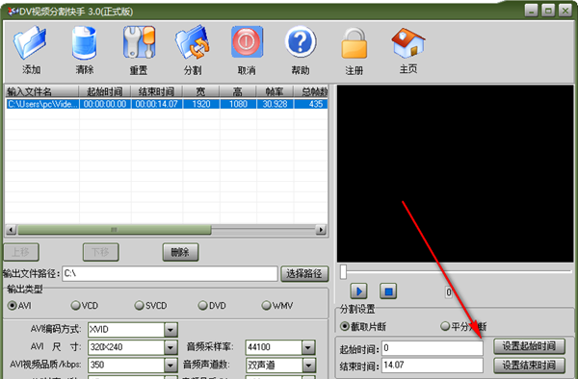Click the 1080 height cell
Viewport: 578px width, 379px height.
238,104
